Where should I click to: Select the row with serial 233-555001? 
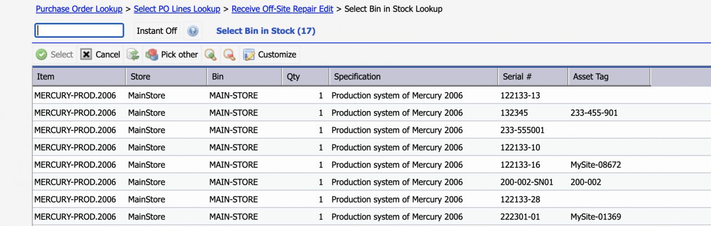pos(372,130)
